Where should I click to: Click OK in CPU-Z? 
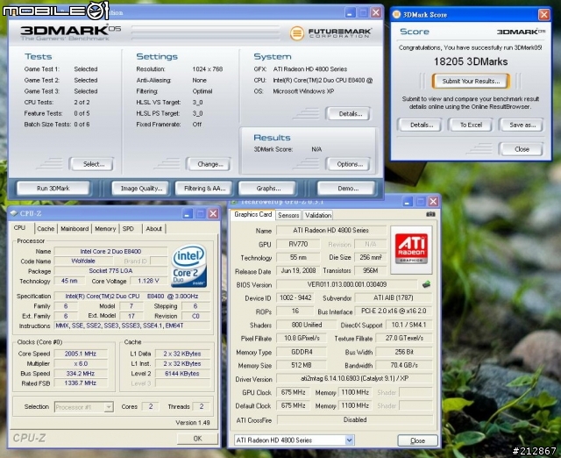(x=197, y=439)
